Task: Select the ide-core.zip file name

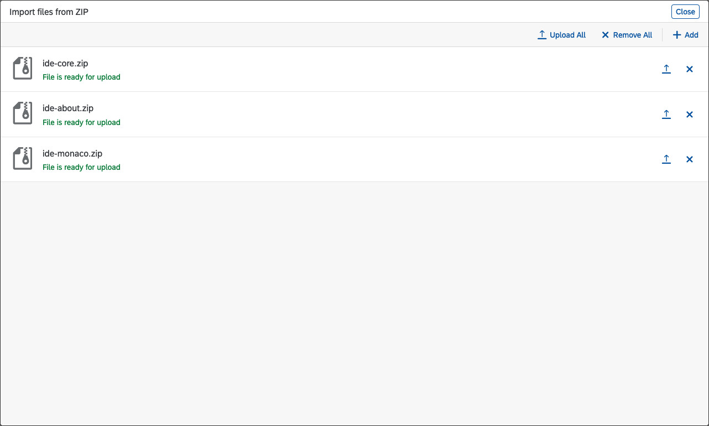Action: [x=65, y=63]
